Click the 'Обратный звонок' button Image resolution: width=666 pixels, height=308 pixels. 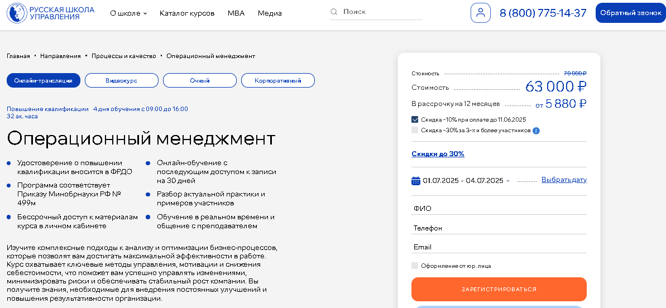click(630, 13)
